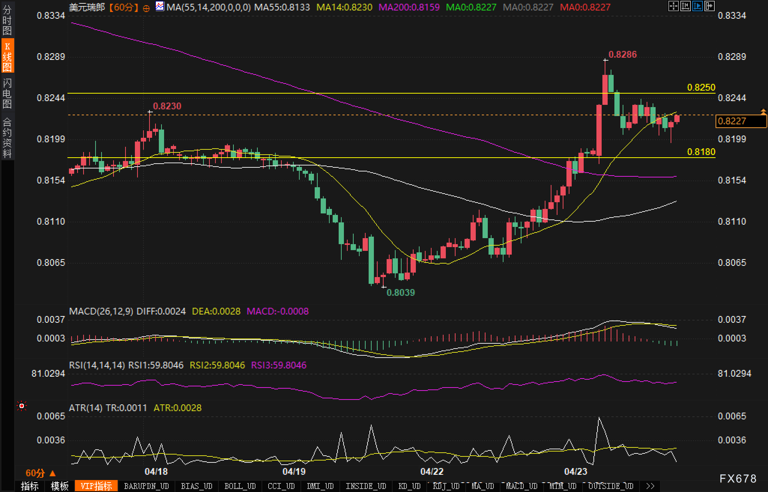Click the orange circle icon beside 60分 title
768x492 pixels.
click(x=146, y=8)
